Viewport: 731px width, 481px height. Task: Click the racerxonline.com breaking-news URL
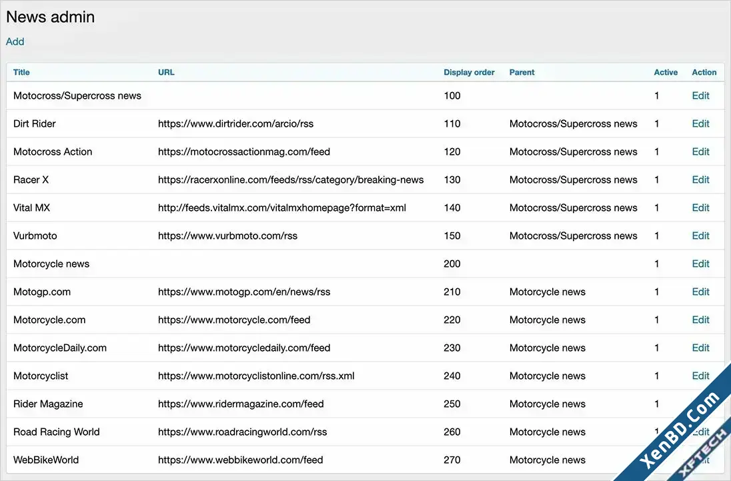coord(291,179)
